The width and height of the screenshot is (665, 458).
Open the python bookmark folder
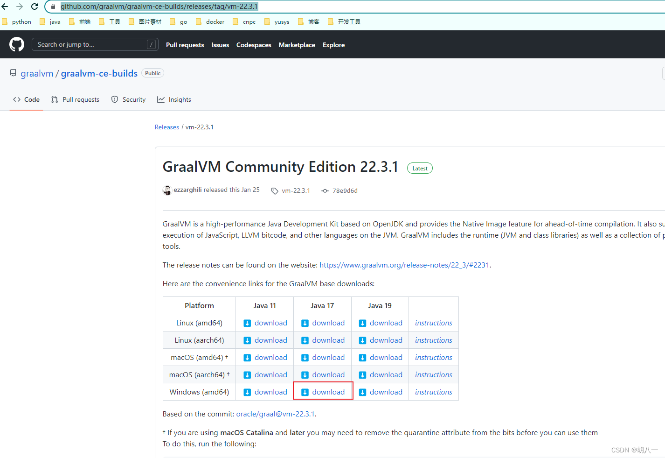click(x=17, y=22)
